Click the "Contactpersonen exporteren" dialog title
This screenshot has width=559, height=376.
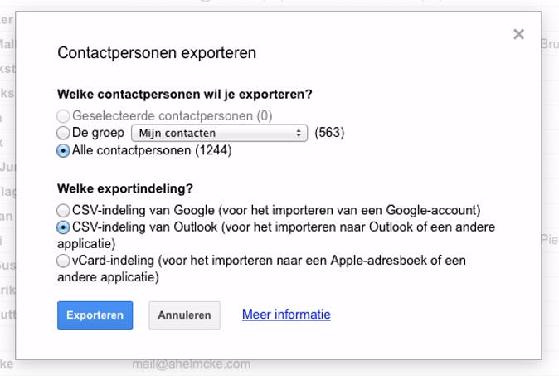[157, 53]
